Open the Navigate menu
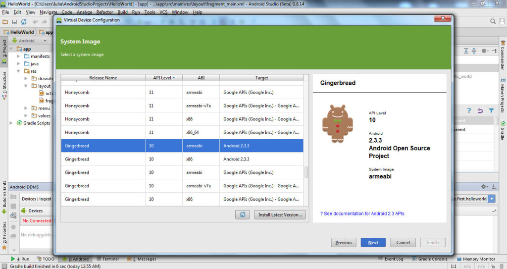This screenshot has width=507, height=269. coord(48,12)
